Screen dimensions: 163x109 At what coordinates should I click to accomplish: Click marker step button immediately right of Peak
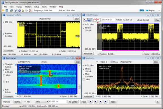point(91,102)
